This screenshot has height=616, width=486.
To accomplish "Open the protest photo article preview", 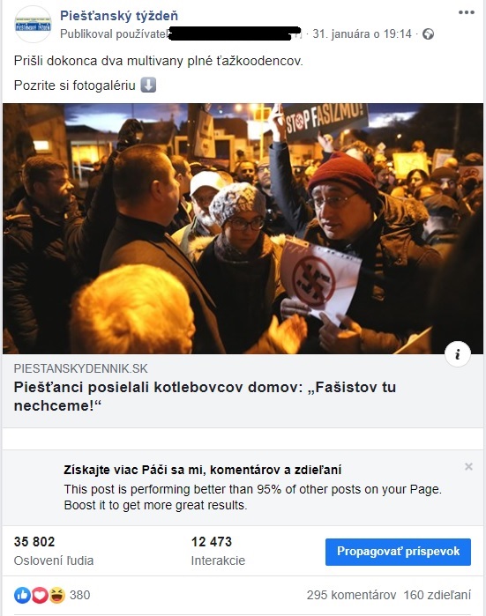I will pos(243,228).
